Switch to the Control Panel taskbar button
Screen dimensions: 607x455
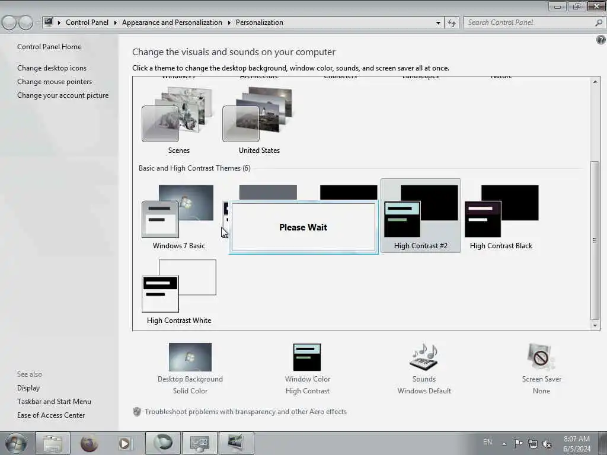click(x=199, y=443)
